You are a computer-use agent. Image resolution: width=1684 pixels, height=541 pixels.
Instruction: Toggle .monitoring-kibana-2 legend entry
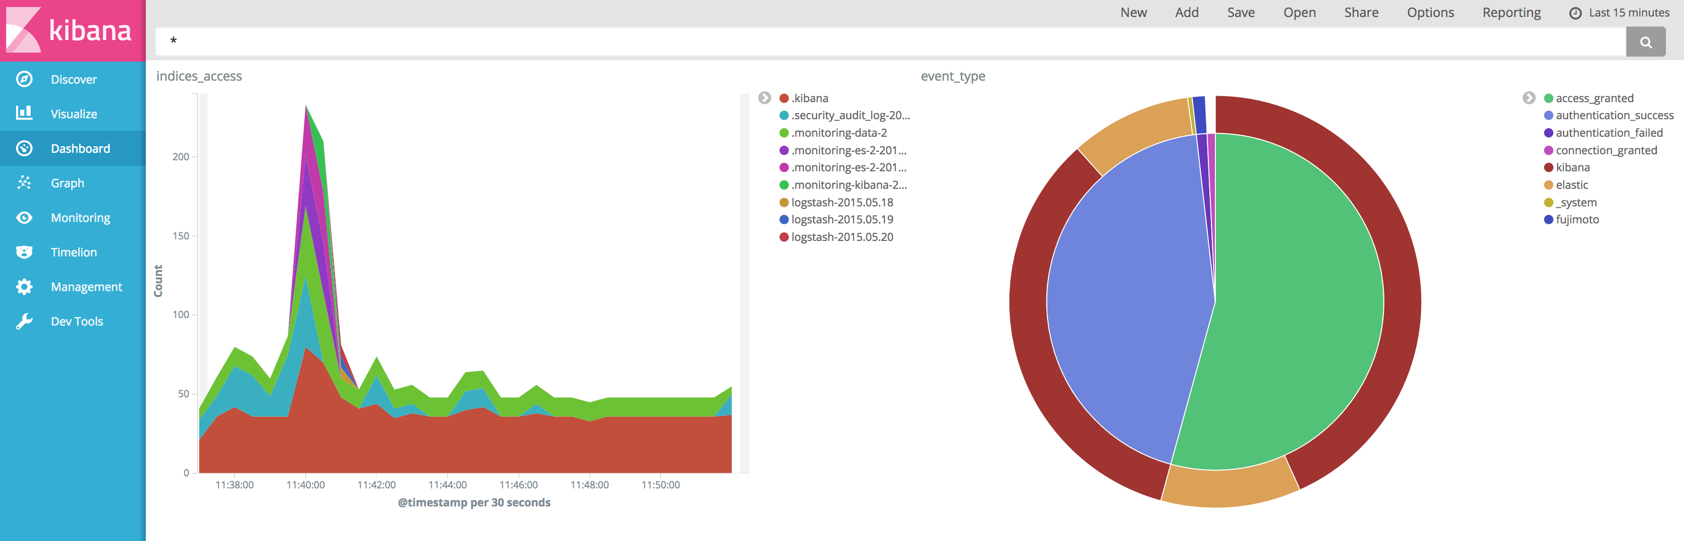click(x=844, y=185)
